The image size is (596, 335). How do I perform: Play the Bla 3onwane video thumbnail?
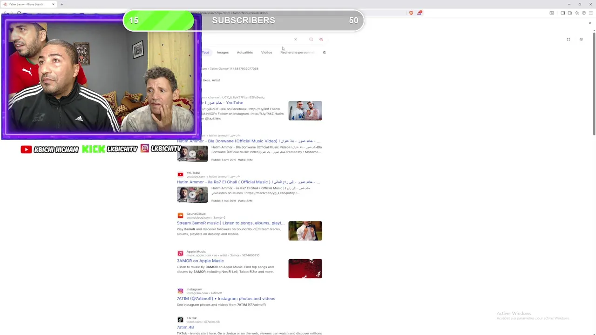click(192, 154)
